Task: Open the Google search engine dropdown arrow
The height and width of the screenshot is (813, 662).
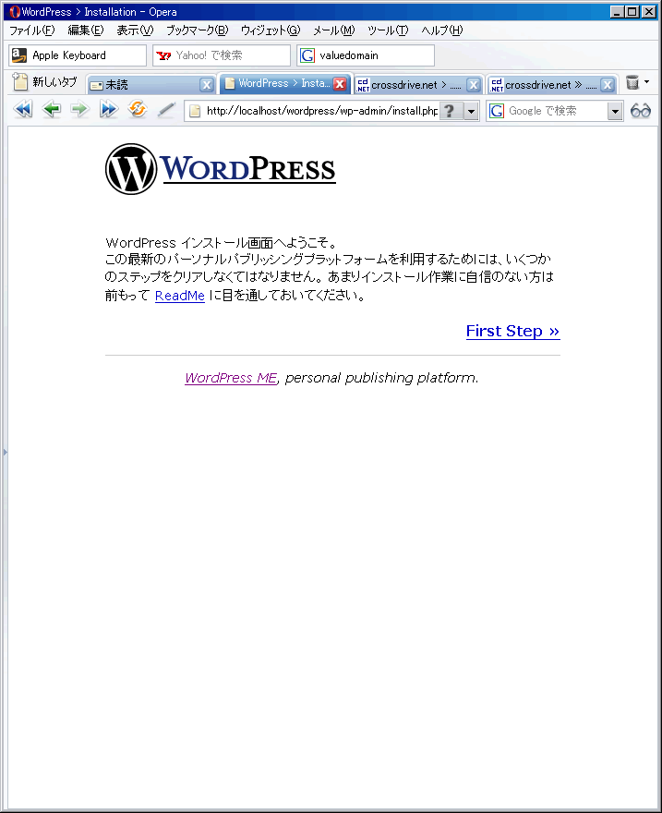Action: (x=615, y=111)
